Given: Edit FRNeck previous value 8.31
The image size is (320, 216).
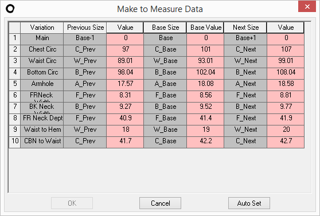Looking at the screenshot, I should click(125, 95).
